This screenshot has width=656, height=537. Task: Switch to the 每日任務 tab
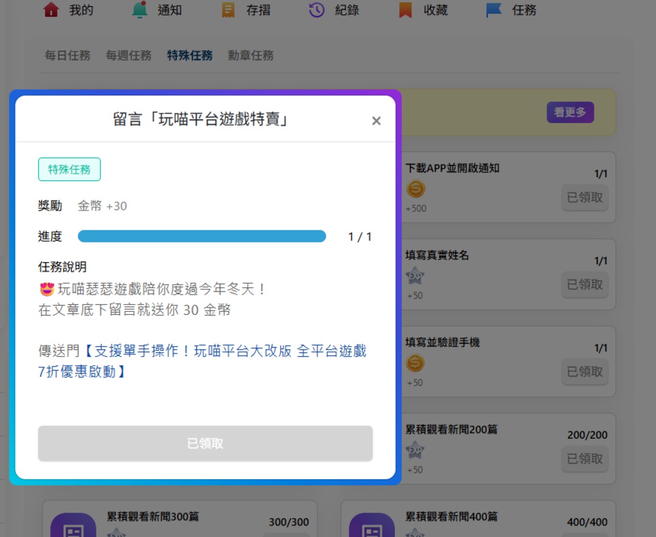68,55
